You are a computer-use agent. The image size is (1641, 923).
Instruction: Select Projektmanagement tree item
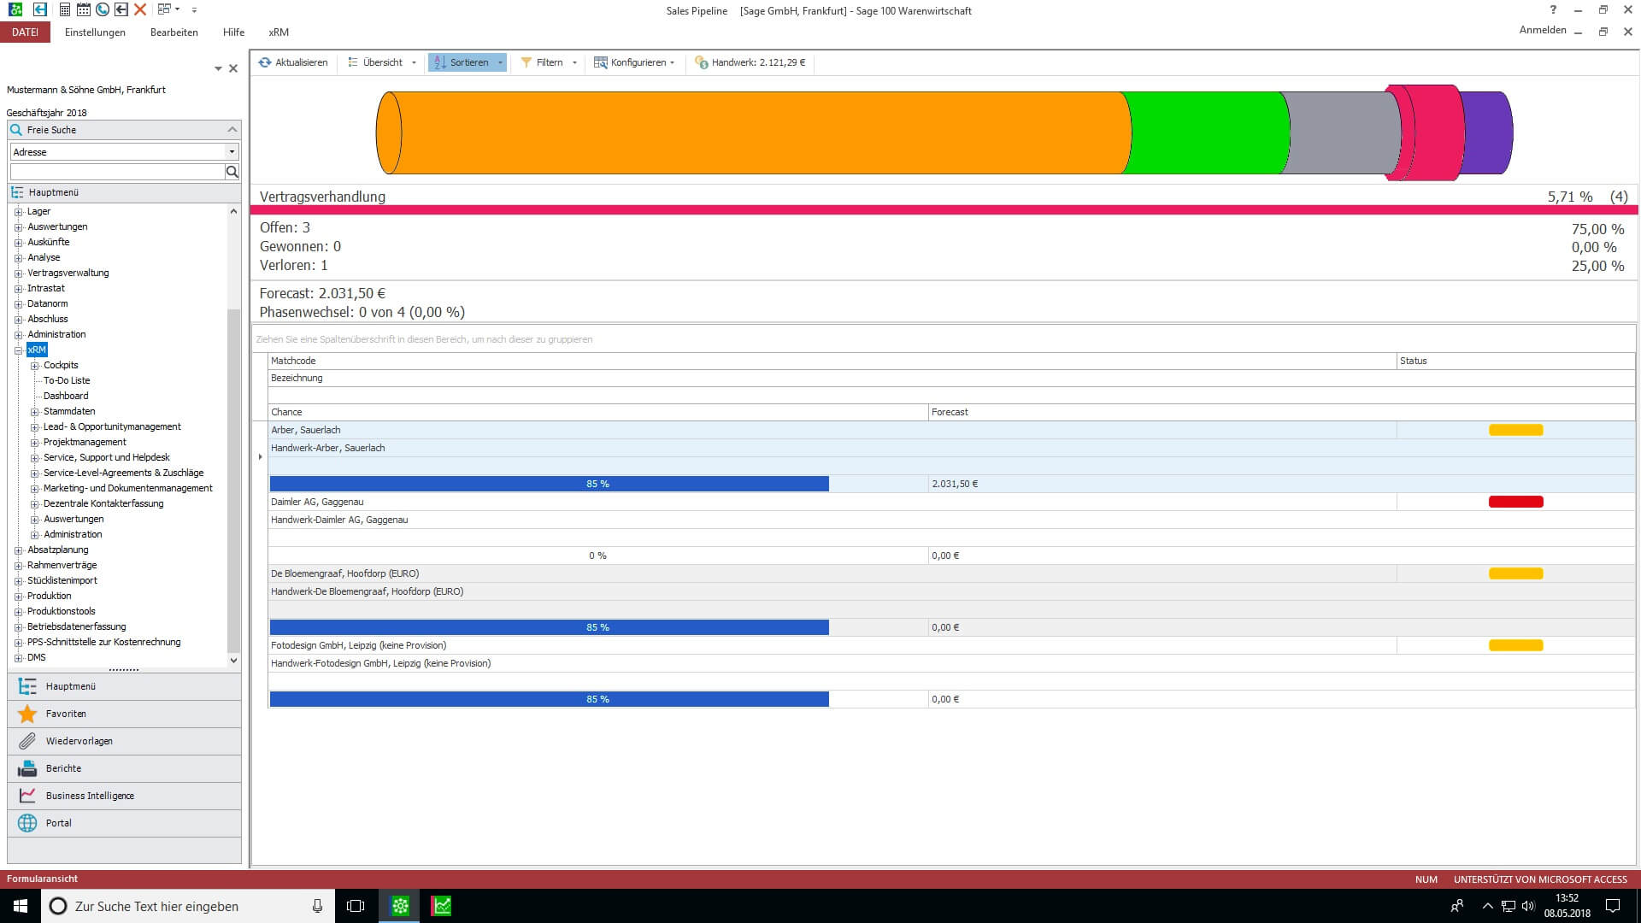85,442
